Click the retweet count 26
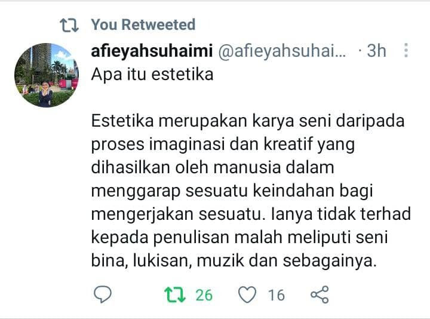430x319 pixels. pyautogui.click(x=204, y=295)
